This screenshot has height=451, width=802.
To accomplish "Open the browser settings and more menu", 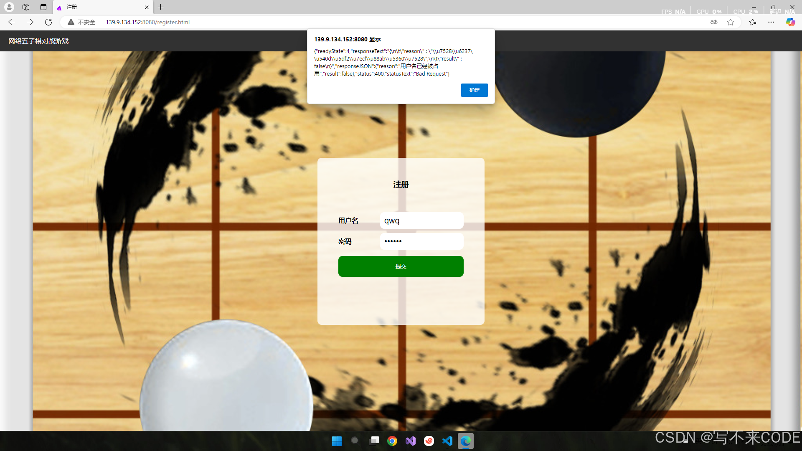I will (x=771, y=22).
